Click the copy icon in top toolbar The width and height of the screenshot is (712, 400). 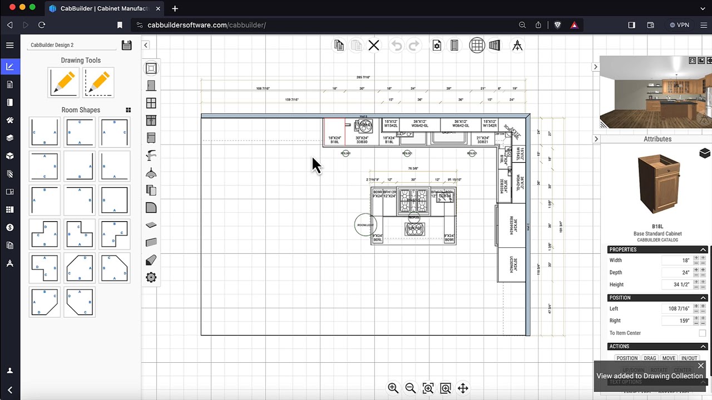[339, 46]
